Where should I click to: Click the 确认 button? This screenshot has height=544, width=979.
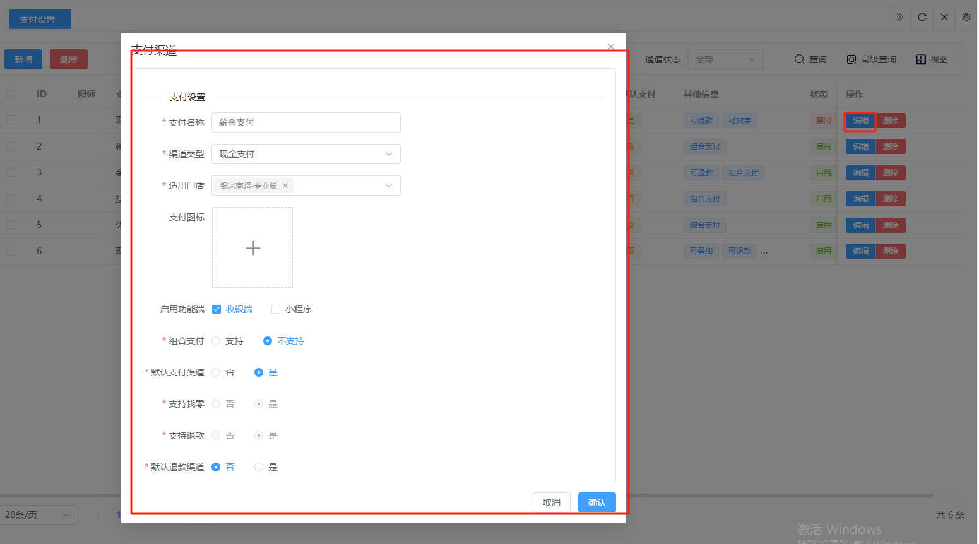(596, 502)
